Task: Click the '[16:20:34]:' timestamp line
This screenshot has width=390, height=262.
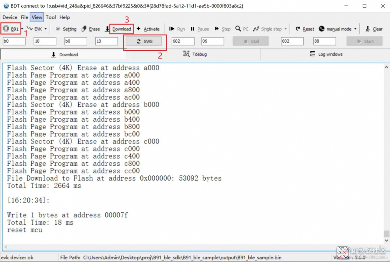Action: click(28, 201)
